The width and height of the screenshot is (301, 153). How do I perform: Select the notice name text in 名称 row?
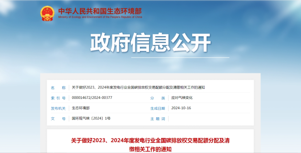[x=138, y=88]
